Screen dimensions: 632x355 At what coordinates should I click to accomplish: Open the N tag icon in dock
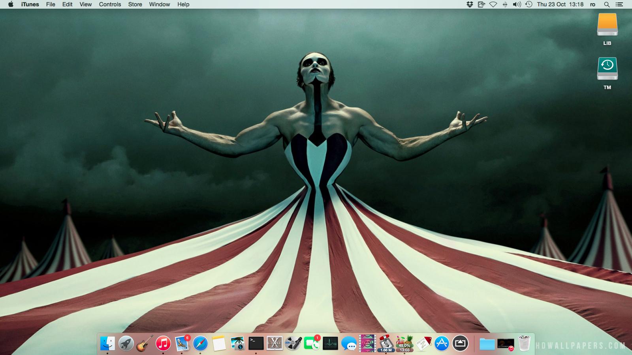[423, 344]
